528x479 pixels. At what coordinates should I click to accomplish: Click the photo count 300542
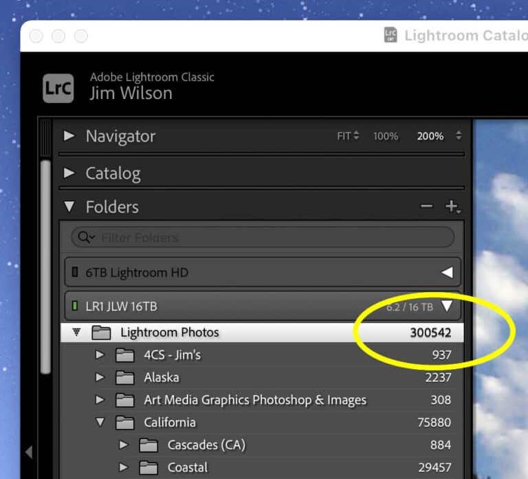pyautogui.click(x=430, y=333)
